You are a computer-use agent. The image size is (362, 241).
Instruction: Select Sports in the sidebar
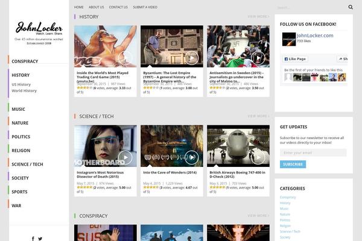(19, 192)
